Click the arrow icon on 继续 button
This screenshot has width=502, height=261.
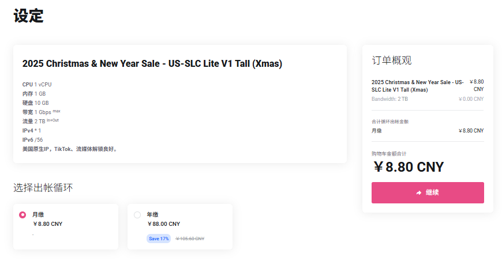coord(419,193)
